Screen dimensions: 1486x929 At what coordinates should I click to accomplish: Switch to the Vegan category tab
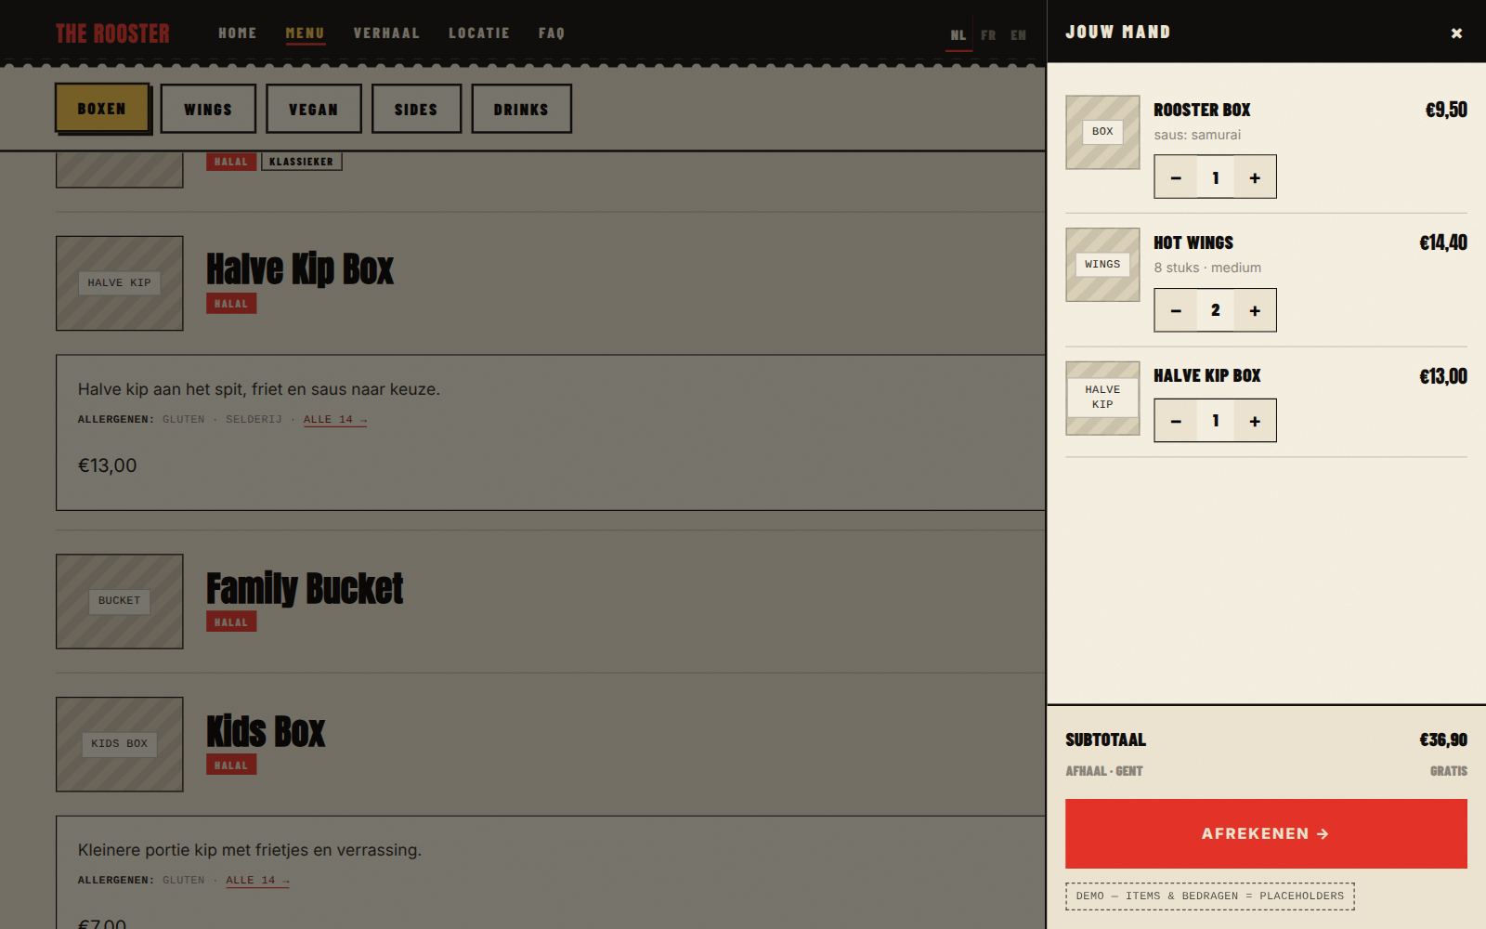(x=314, y=109)
